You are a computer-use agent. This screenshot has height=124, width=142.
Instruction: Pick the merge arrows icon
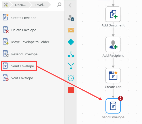tap(71, 66)
